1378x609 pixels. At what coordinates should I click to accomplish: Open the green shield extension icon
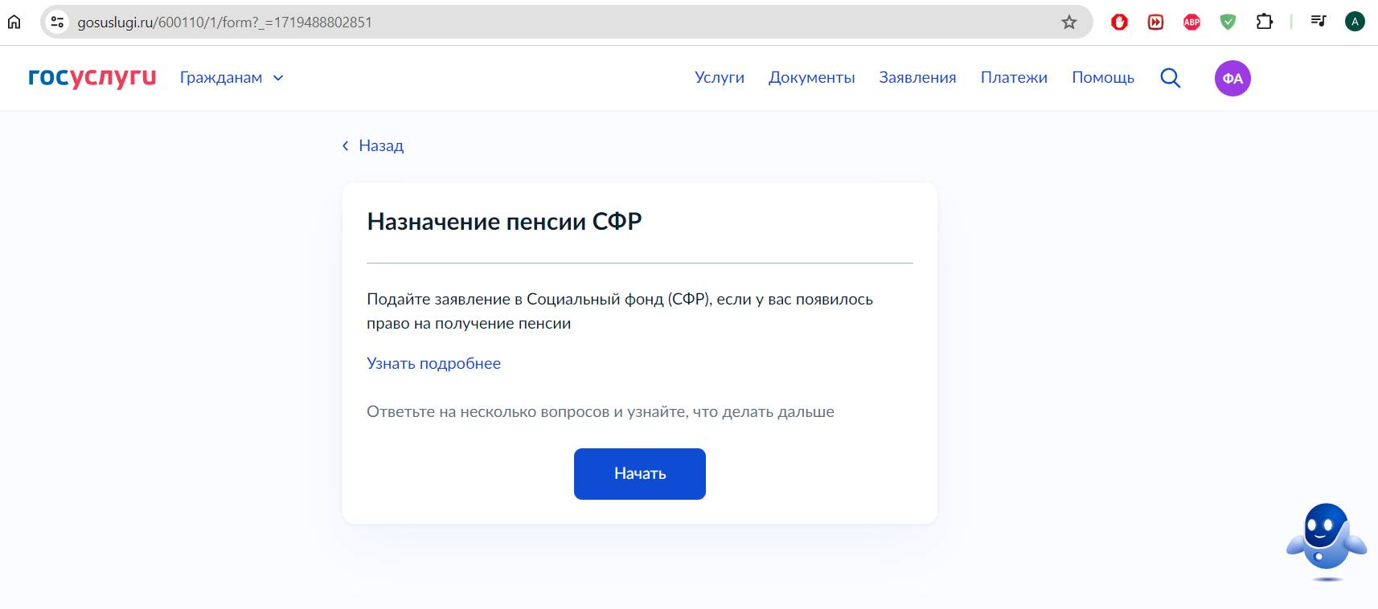point(1228,22)
